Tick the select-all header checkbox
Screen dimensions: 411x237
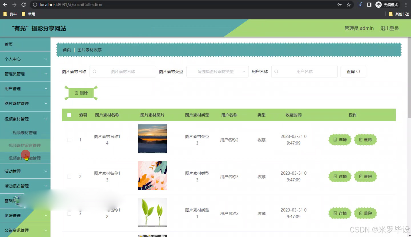(69, 115)
